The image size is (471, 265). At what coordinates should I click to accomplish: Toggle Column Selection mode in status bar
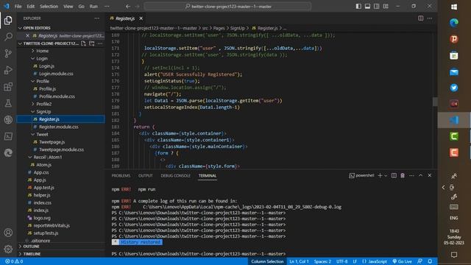click(x=267, y=261)
